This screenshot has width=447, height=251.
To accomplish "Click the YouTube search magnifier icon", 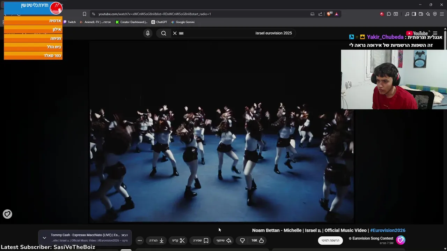I will pos(163,33).
